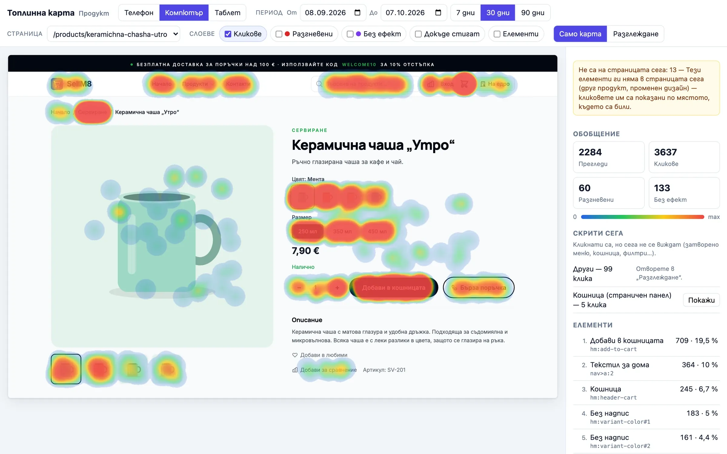This screenshot has height=454, width=727.
Task: Click the На едро building icon
Action: [483, 84]
